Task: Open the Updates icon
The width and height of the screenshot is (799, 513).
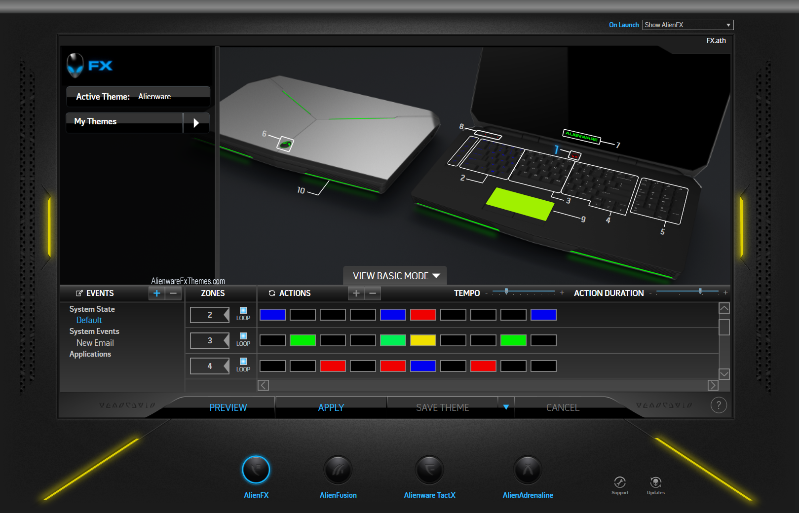Action: tap(656, 482)
